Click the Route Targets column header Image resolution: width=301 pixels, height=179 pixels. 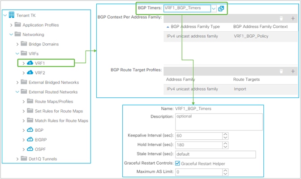pyautogui.click(x=246, y=79)
